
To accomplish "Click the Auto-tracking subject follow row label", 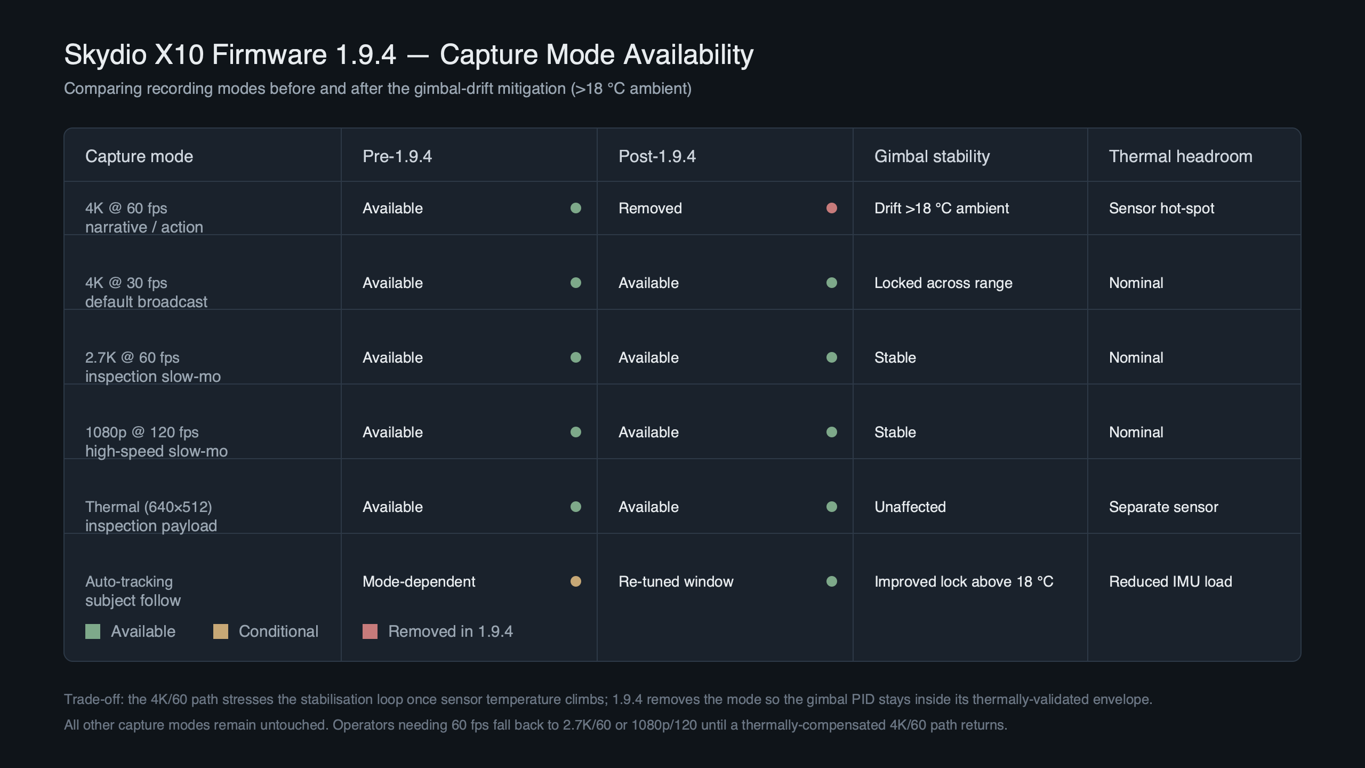I will point(133,591).
